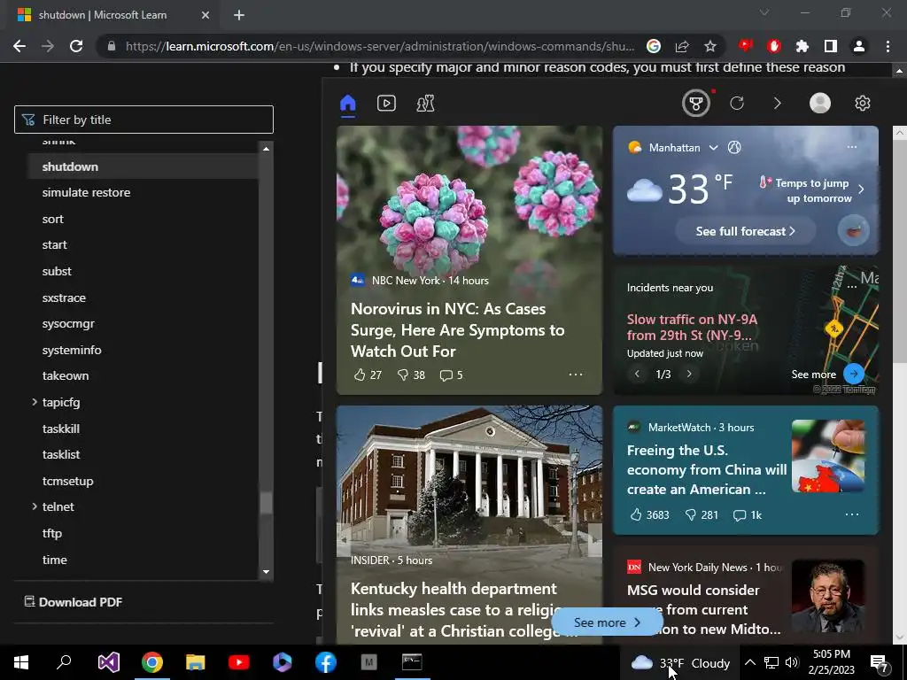Viewport: 907px width, 680px height.
Task: Open Windows Start menu
Action: point(21,662)
